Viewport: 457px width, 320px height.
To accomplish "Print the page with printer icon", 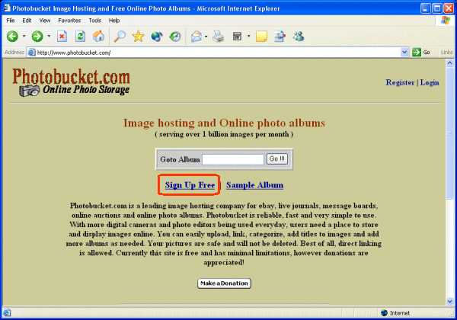I will 218,37.
